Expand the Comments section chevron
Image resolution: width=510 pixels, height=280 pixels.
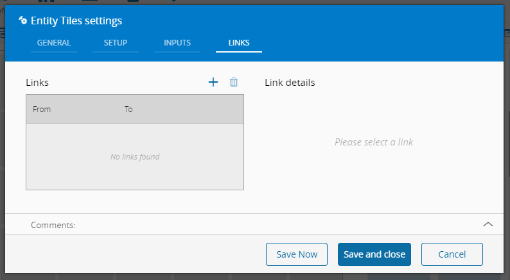(x=488, y=224)
